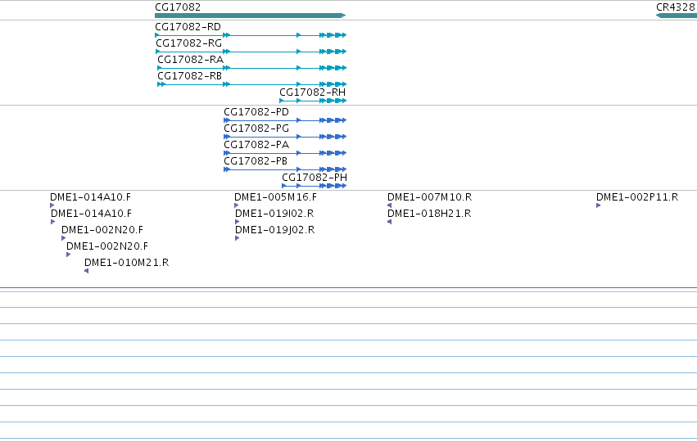
Task: Click the short CG17082-RH transcript glyph
Action: tap(313, 101)
